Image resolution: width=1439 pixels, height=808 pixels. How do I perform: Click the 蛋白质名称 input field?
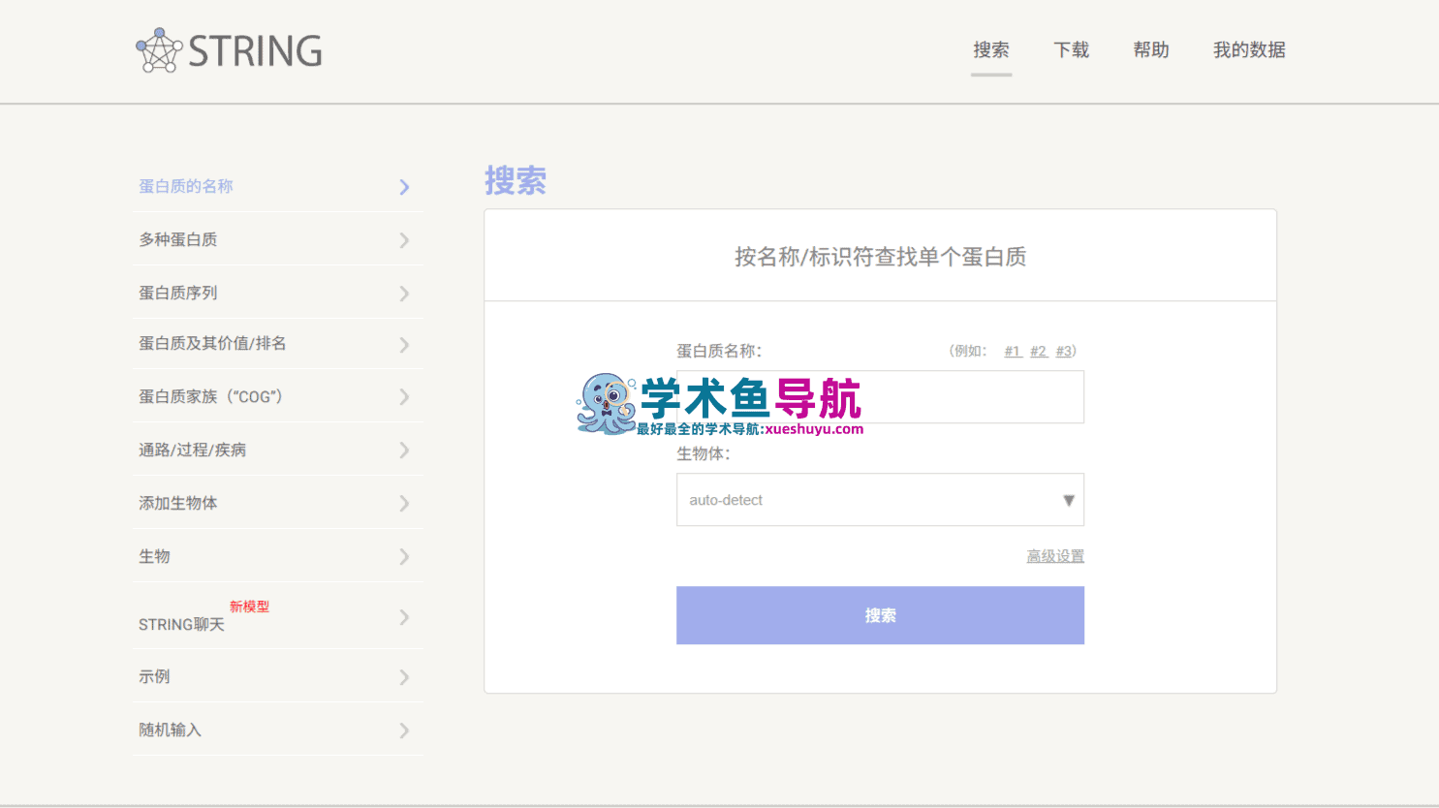[880, 397]
